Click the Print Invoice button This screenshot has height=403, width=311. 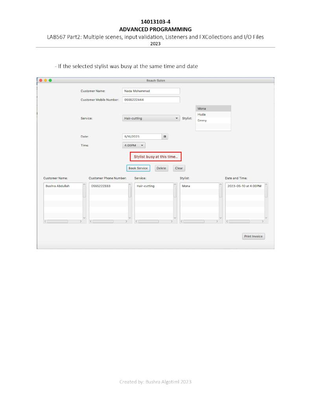[254, 236]
